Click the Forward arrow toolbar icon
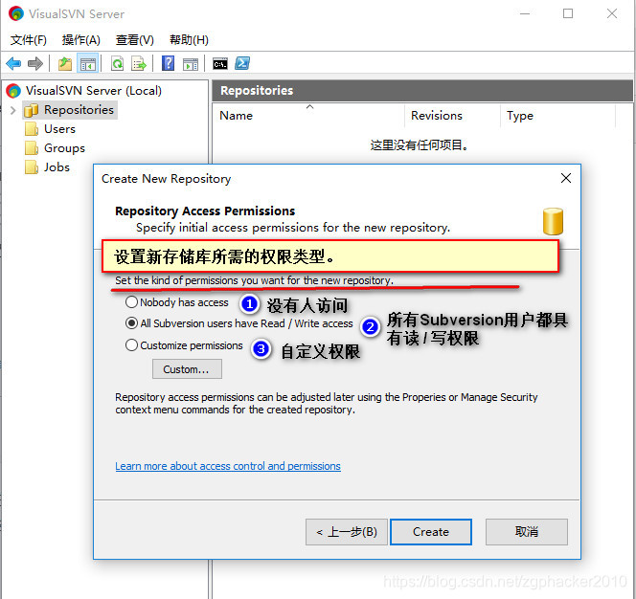Image resolution: width=636 pixels, height=599 pixels. click(x=35, y=63)
